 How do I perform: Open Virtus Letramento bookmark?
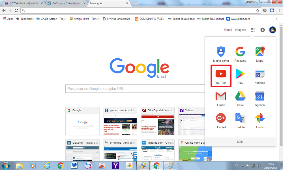tap(118, 19)
